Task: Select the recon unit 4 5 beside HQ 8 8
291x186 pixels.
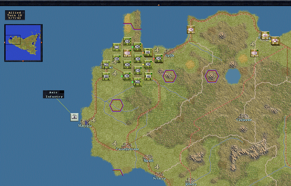Action: click(x=138, y=82)
